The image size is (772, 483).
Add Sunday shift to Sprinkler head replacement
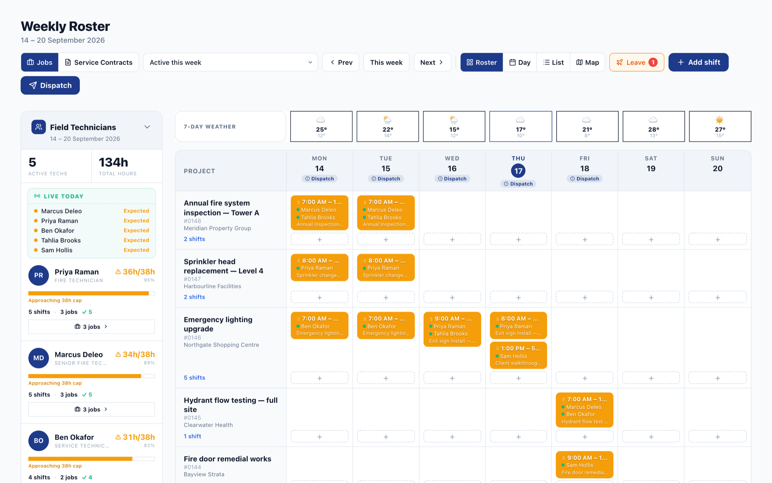[718, 297]
